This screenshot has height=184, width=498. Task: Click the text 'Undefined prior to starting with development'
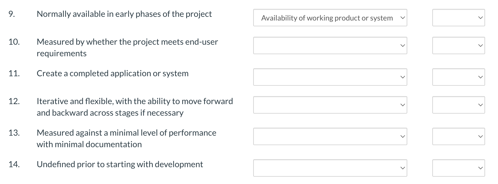coord(120,164)
